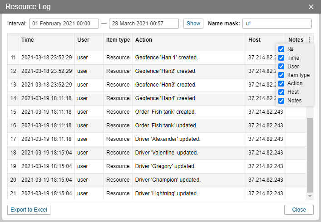The image size is (321, 222).
Task: Click the interval start date field
Action: click(64, 24)
